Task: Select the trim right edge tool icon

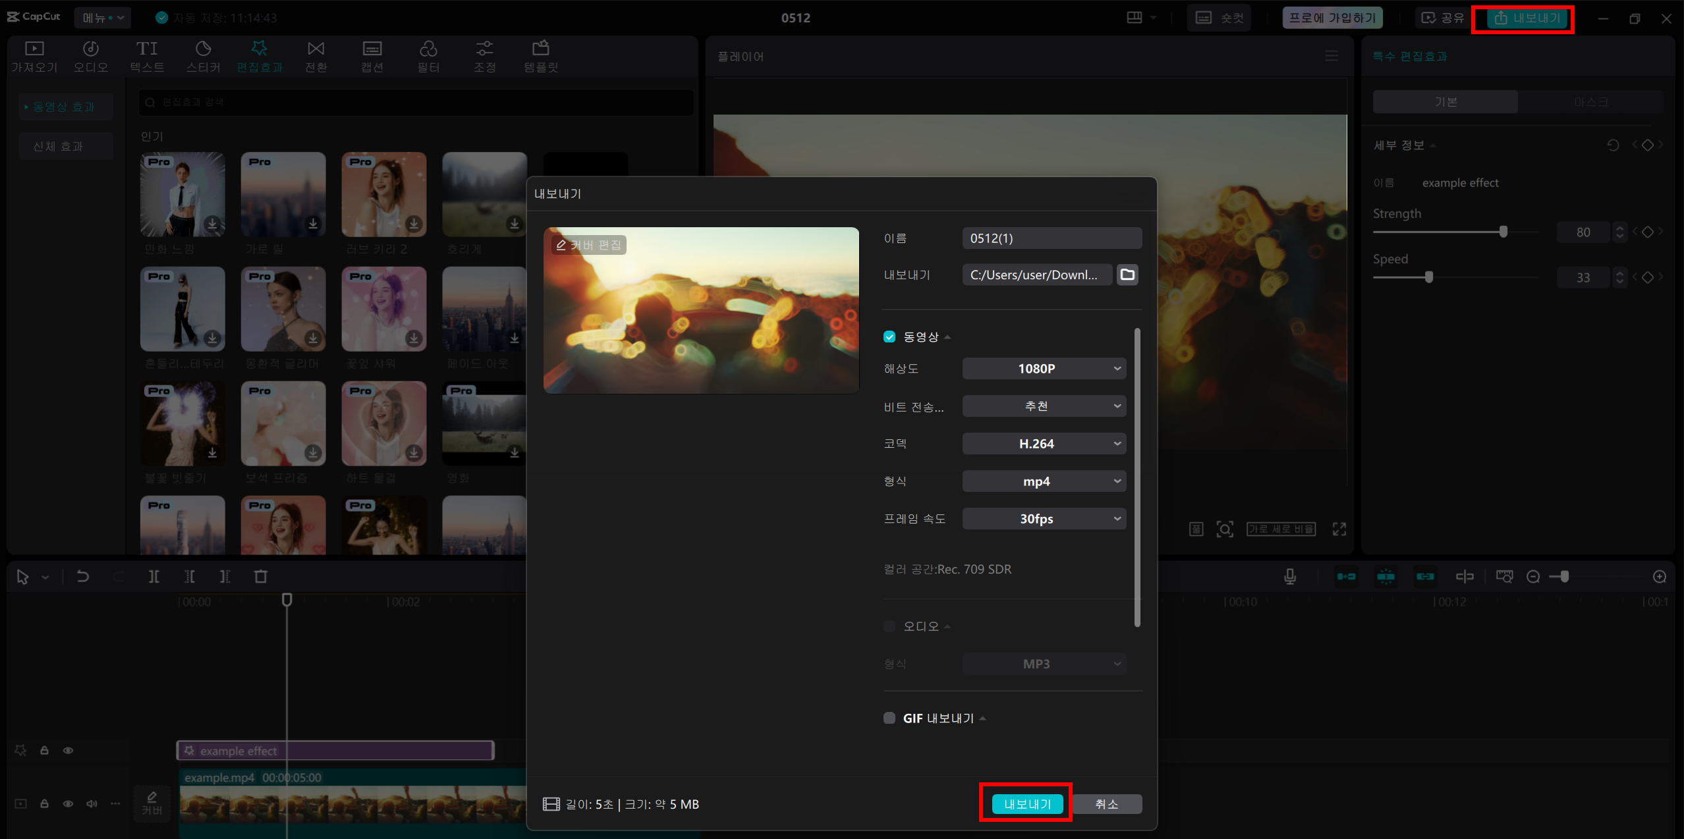Action: click(225, 577)
